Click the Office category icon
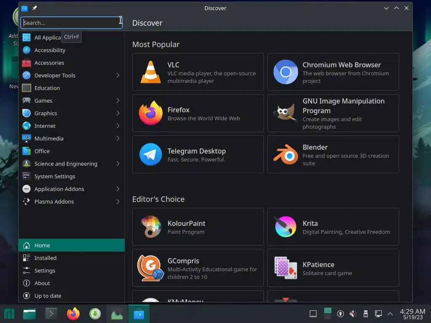 [x=27, y=151]
